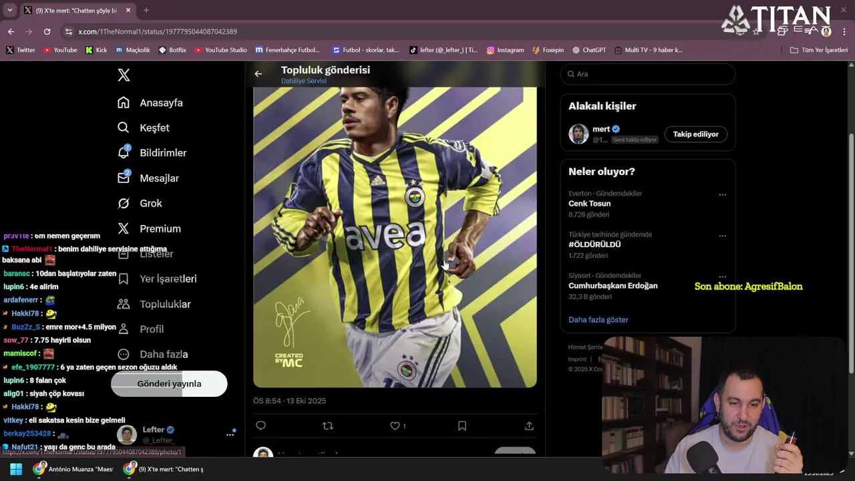Click the Mesajlar envelope icon
Viewport: 855px width, 481px height.
pos(124,178)
